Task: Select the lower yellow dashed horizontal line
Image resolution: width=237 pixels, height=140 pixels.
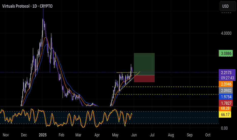Action: click(168, 94)
